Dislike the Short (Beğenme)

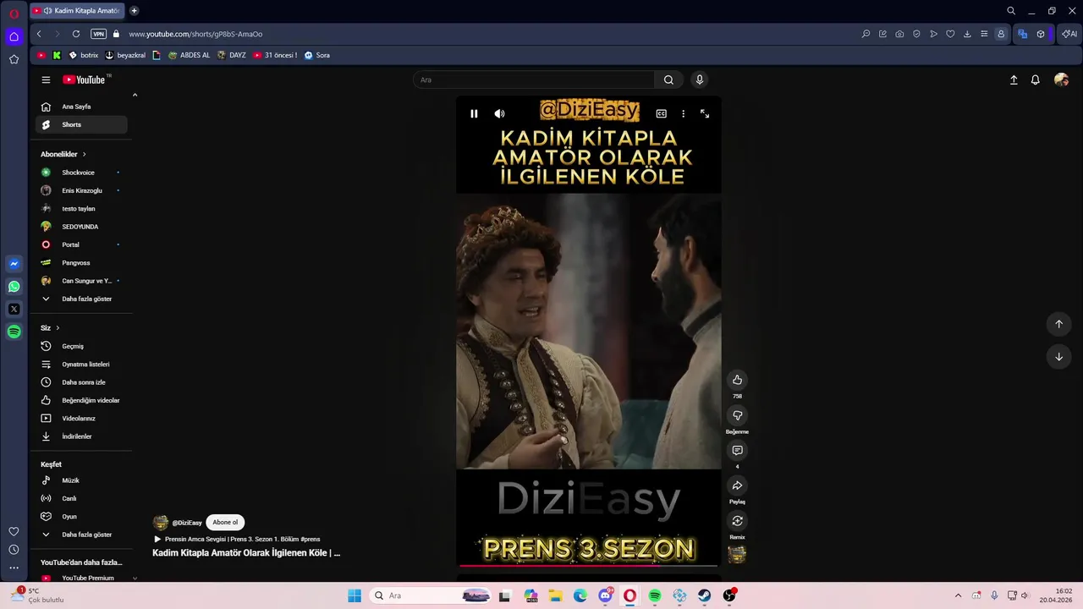(x=737, y=415)
